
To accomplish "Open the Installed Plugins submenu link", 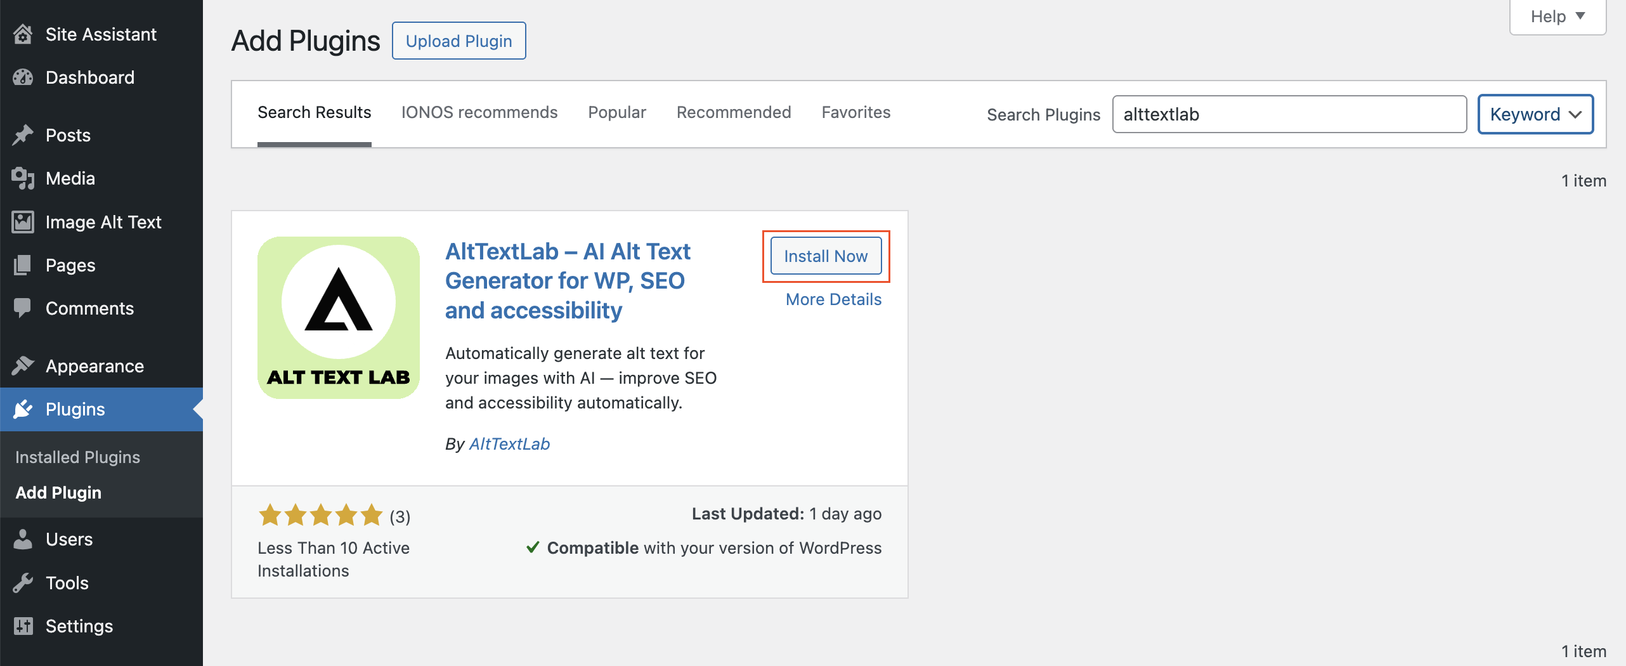I will (77, 457).
